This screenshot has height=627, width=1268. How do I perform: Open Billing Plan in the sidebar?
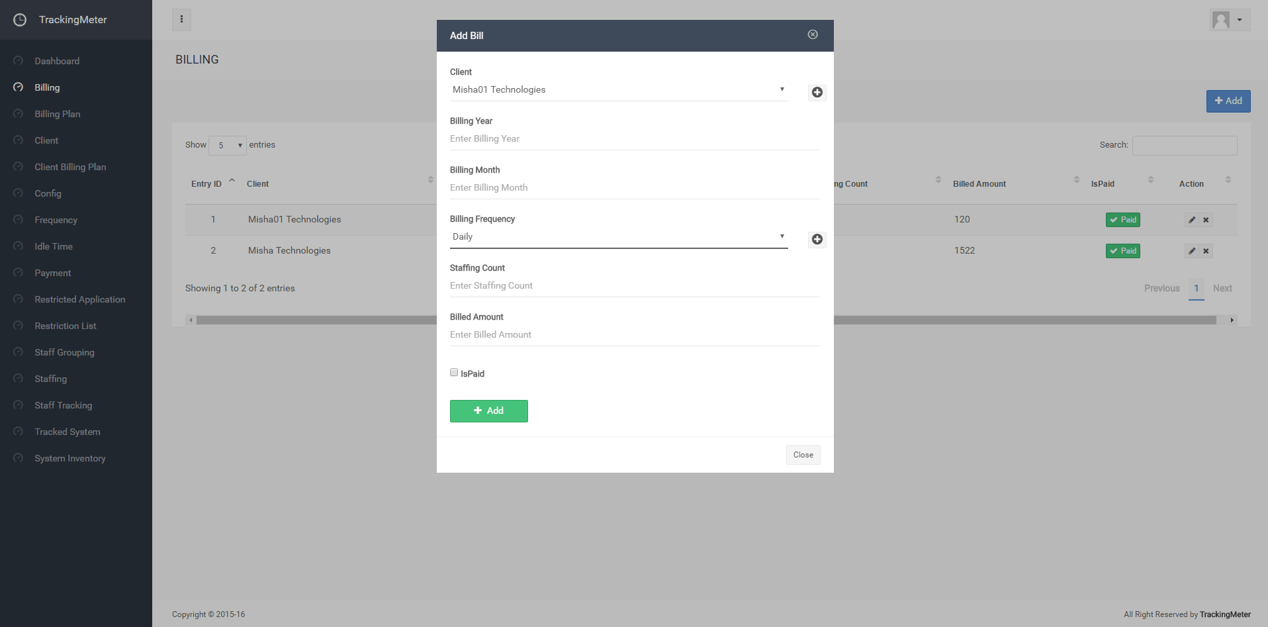(x=58, y=114)
